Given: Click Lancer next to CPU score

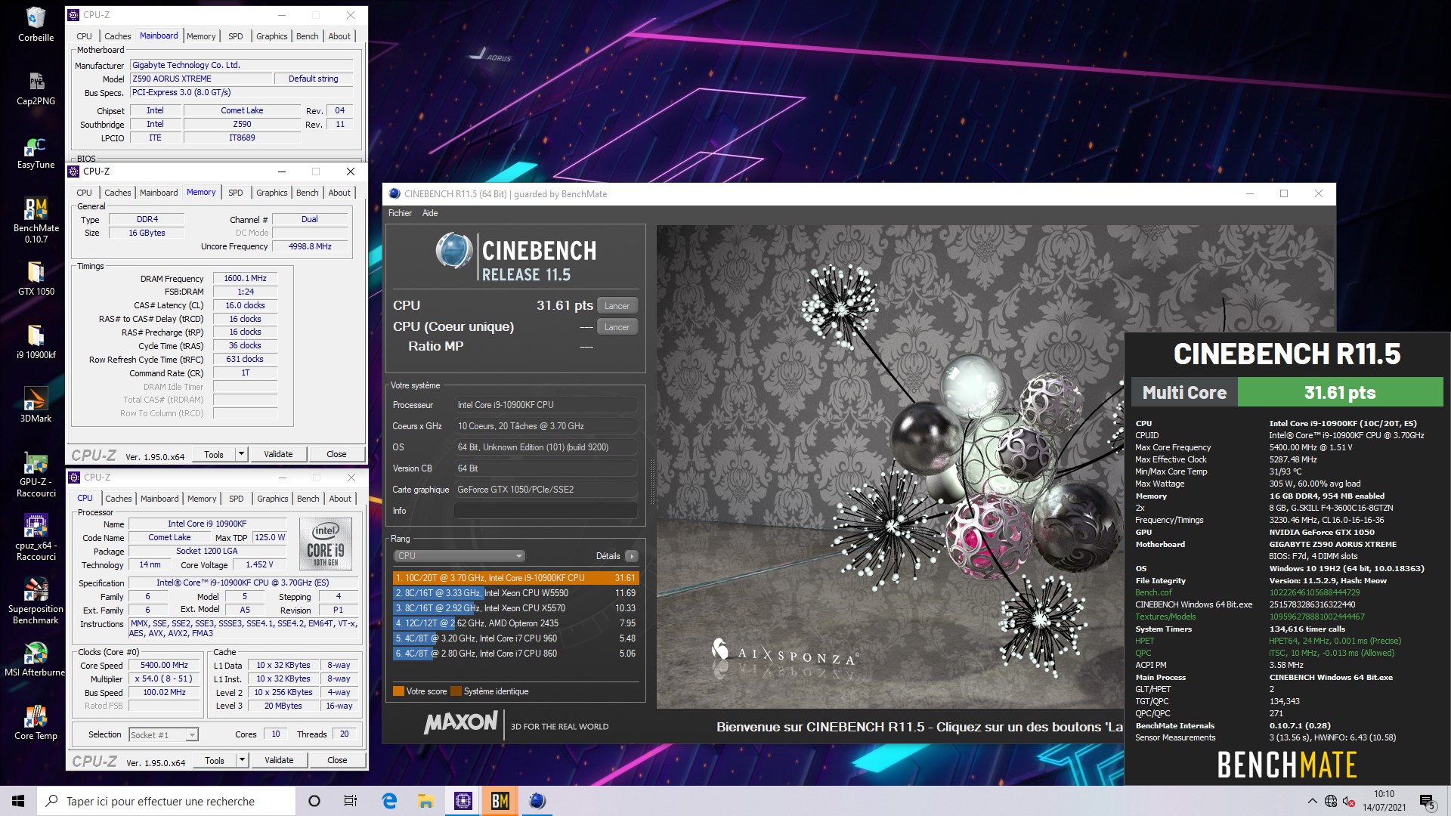Looking at the screenshot, I should 617,306.
